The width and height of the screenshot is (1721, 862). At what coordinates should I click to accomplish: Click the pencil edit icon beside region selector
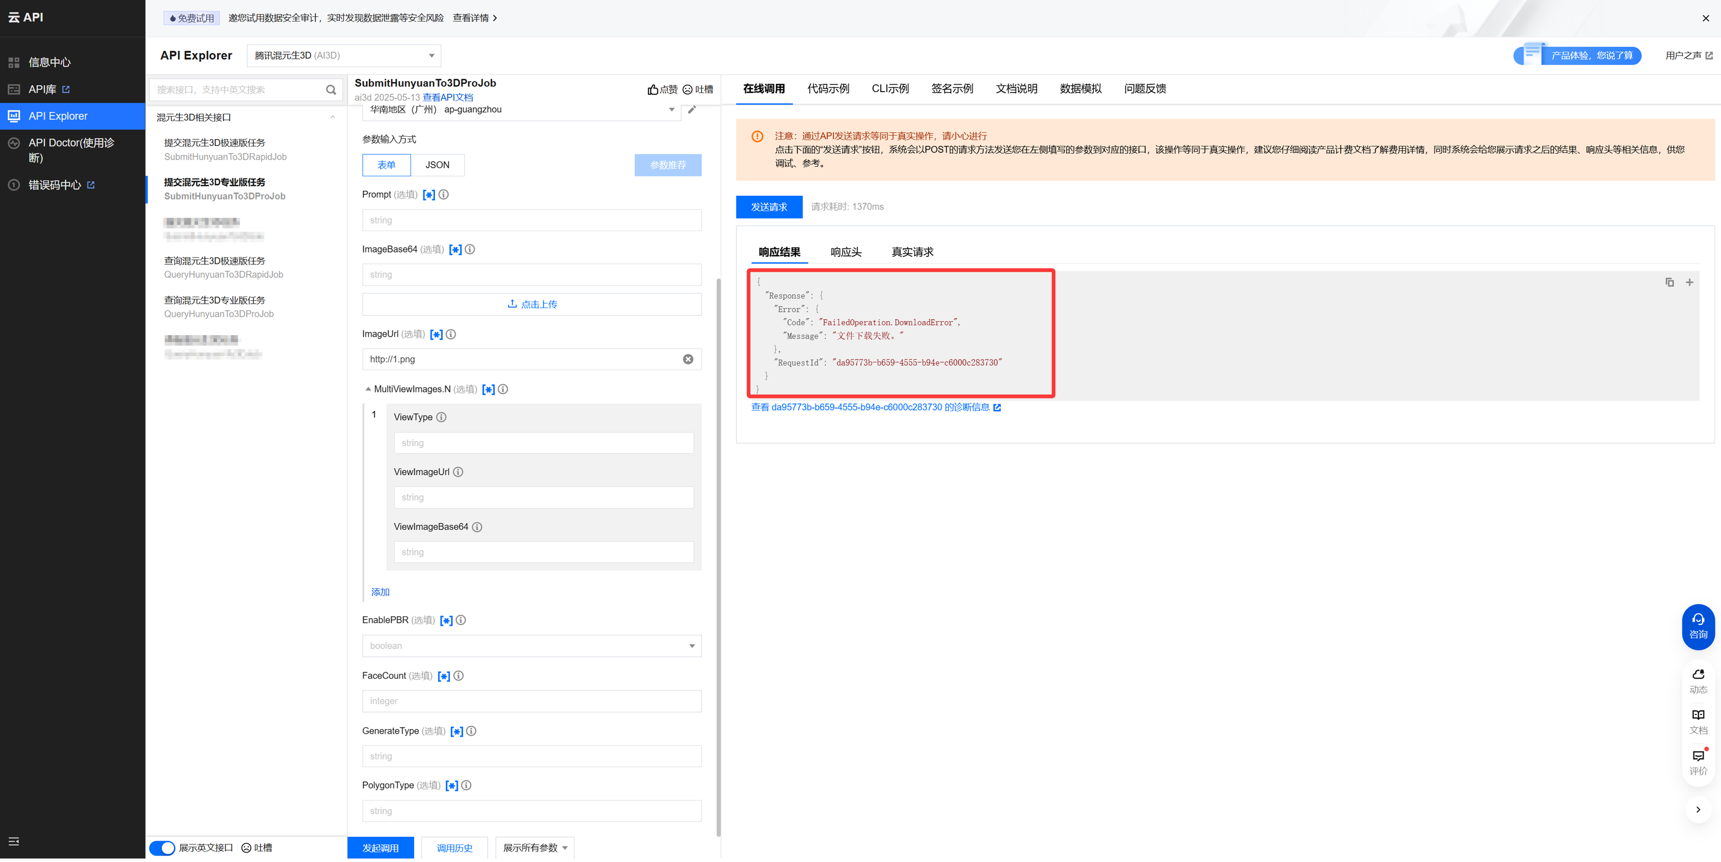click(692, 110)
